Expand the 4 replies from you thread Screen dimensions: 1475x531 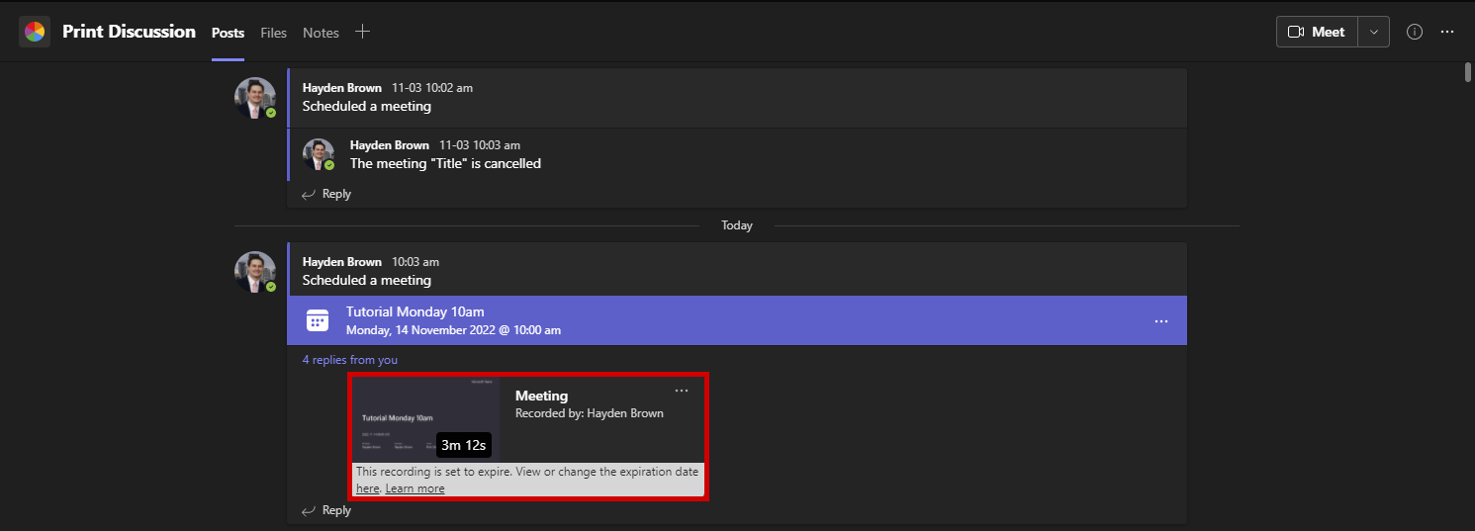point(350,360)
